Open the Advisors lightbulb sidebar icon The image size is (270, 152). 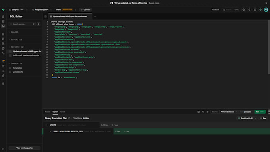point(3,61)
